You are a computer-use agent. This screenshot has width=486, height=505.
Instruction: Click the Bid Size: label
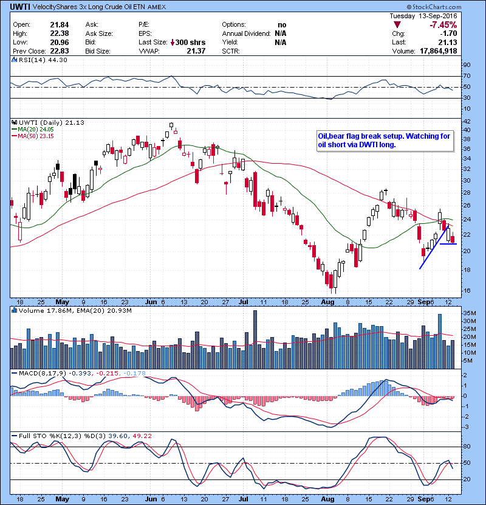tap(97, 51)
